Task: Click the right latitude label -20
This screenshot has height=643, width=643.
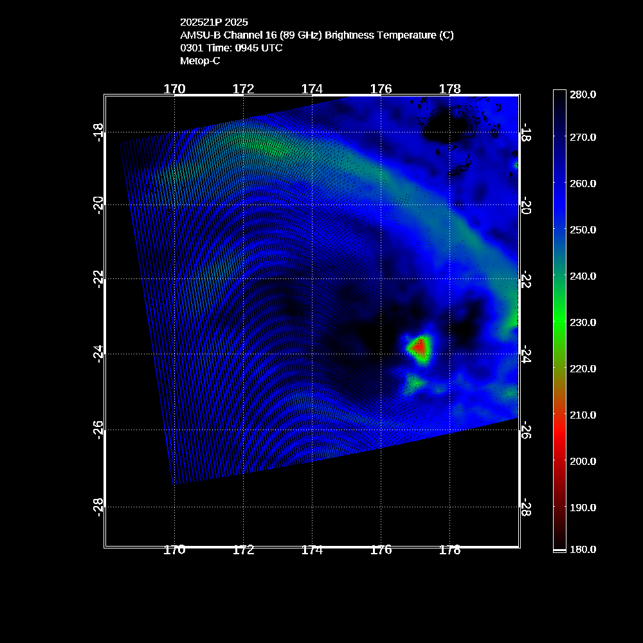Action: (526, 204)
